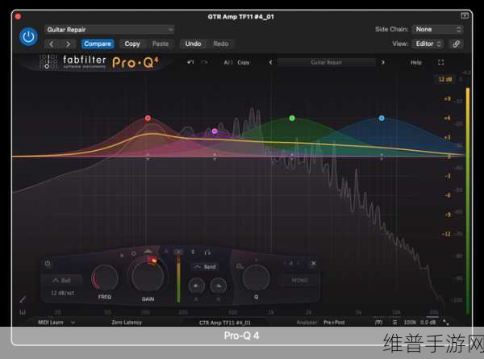Close band controls with X icon
The height and width of the screenshot is (359, 484).
click(x=313, y=263)
